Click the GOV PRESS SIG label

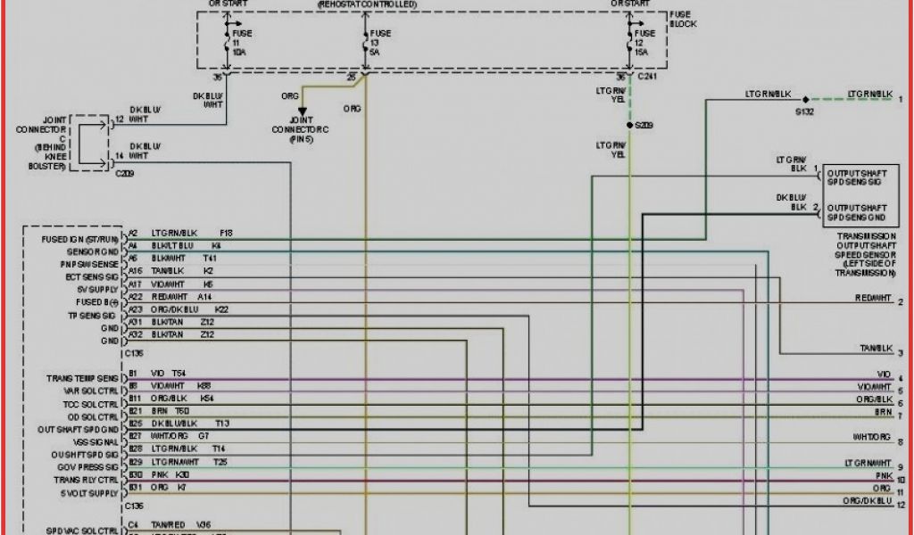point(87,466)
